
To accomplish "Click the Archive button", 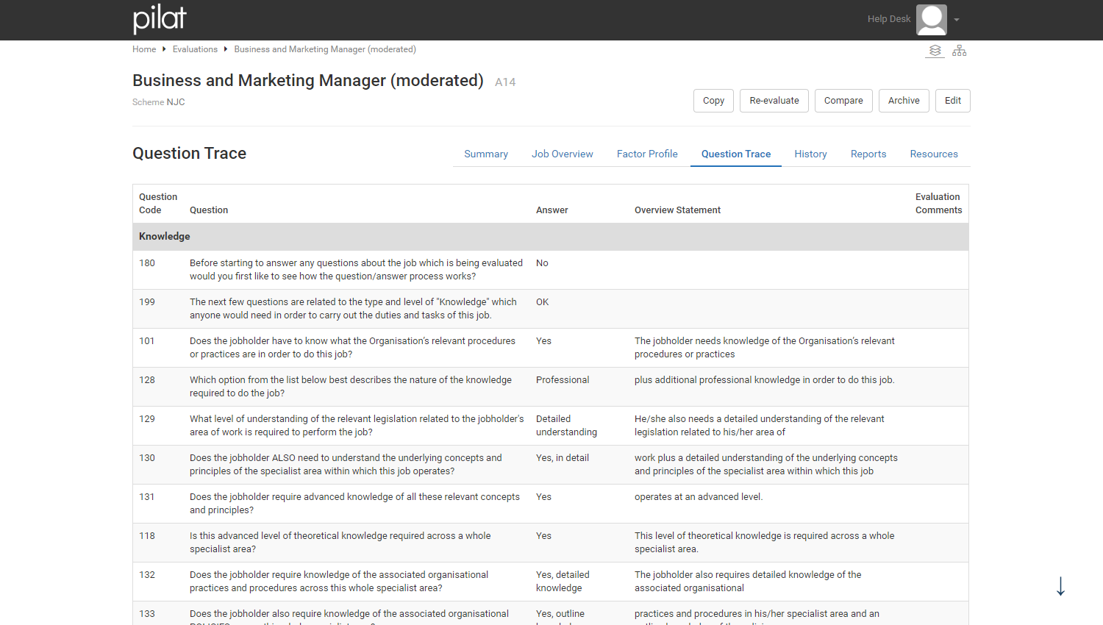I will [904, 101].
